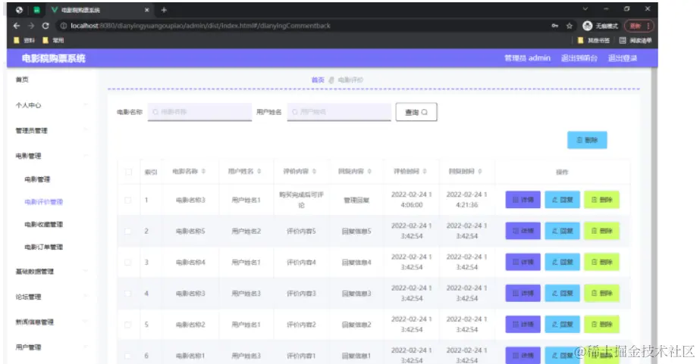Collapse the 电影管理 parent sidebar menu
The width and height of the screenshot is (700, 364).
tap(52, 156)
